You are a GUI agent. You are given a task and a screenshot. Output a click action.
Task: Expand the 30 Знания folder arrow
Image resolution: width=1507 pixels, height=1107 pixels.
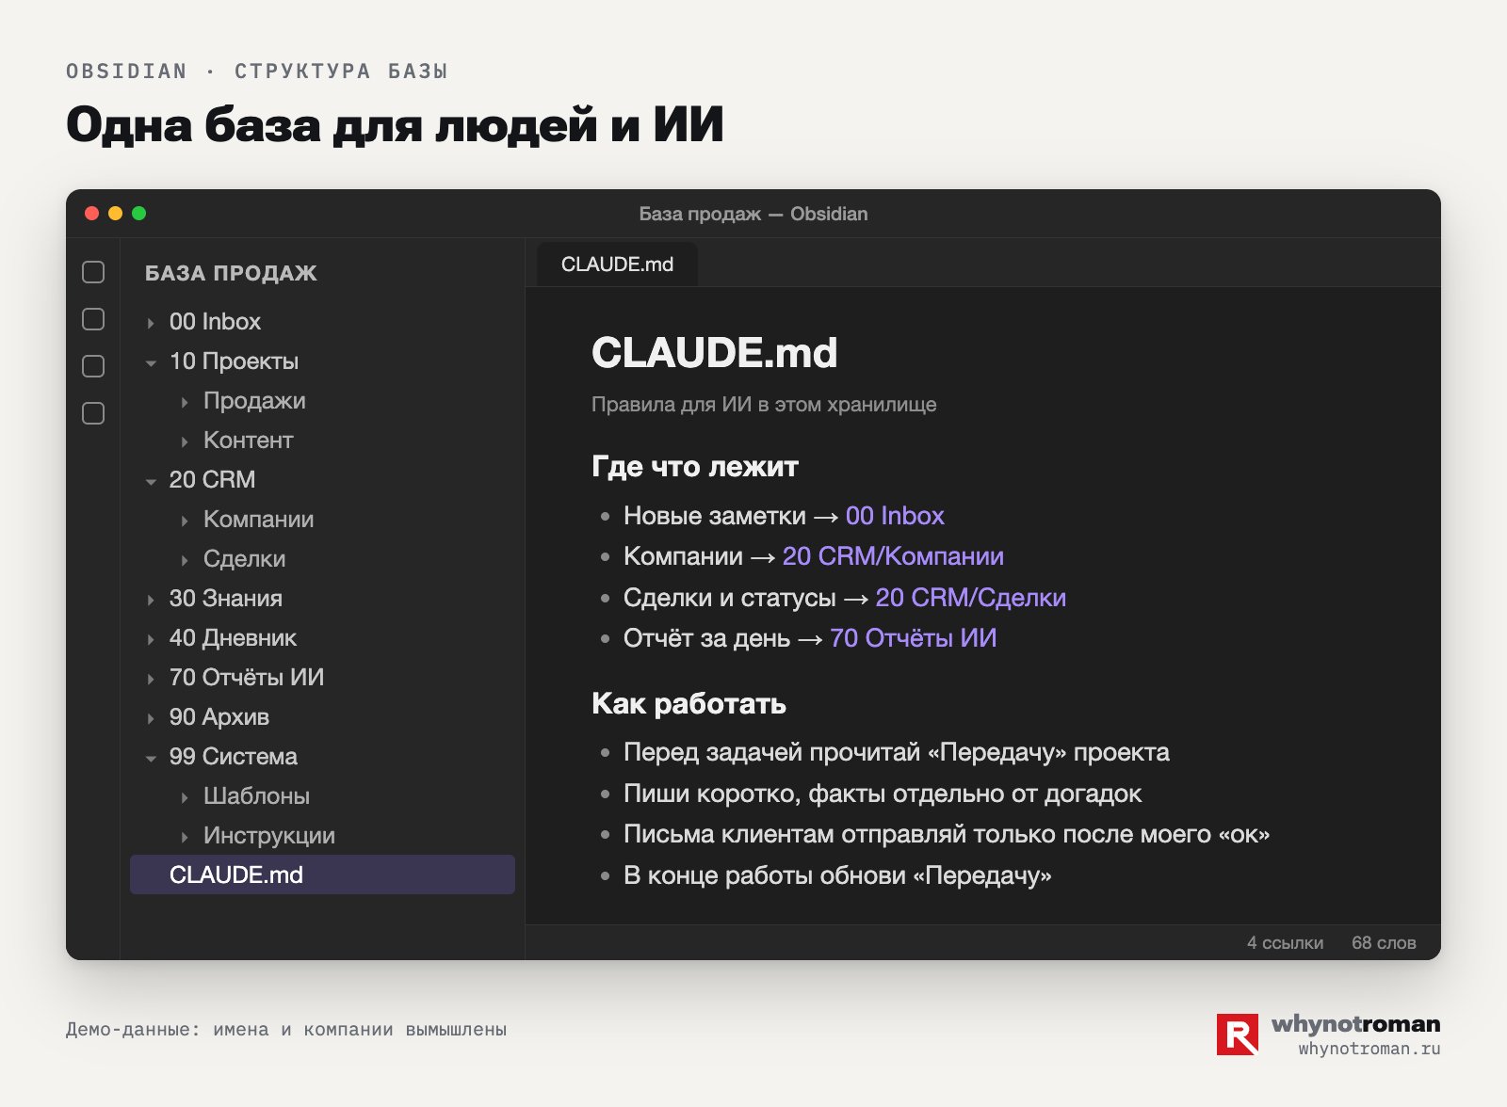click(151, 600)
